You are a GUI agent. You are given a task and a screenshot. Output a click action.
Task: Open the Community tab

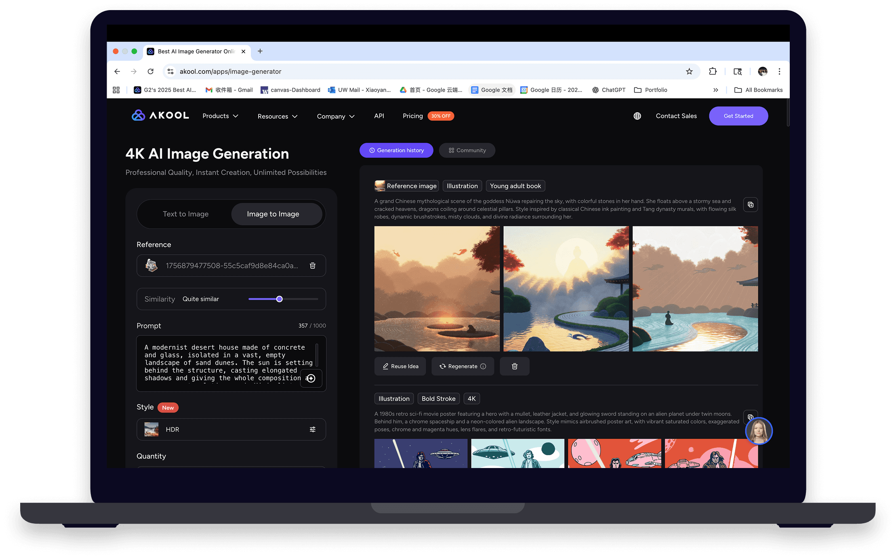[467, 150]
